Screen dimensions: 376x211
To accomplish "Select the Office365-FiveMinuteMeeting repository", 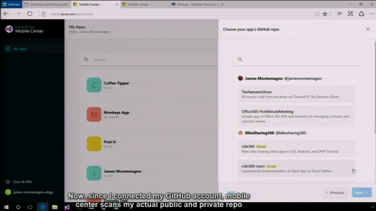I will point(296,116).
